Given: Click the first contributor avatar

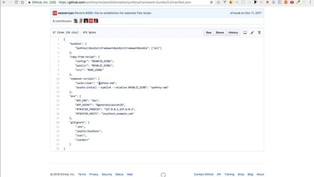Looking at the screenshot, I should tap(76, 21).
